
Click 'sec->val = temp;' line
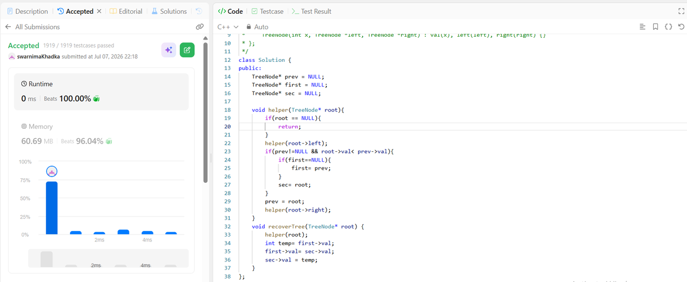tap(291, 260)
